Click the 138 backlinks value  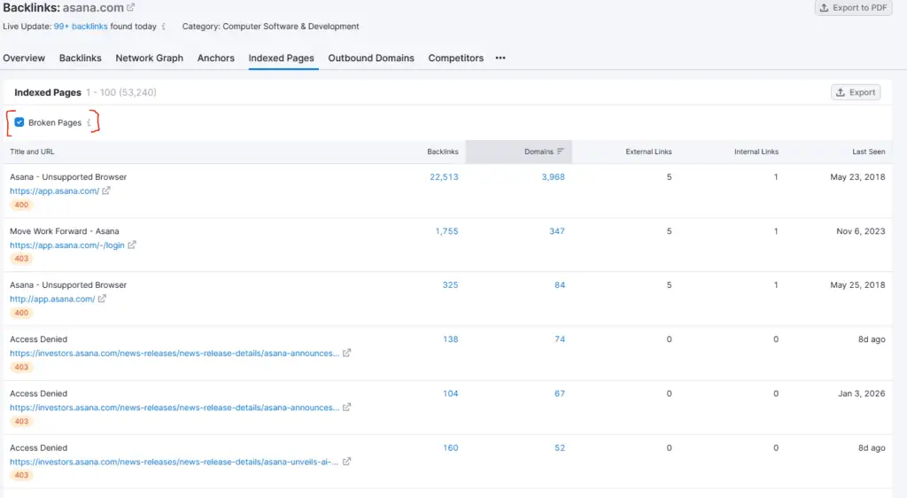click(x=451, y=338)
